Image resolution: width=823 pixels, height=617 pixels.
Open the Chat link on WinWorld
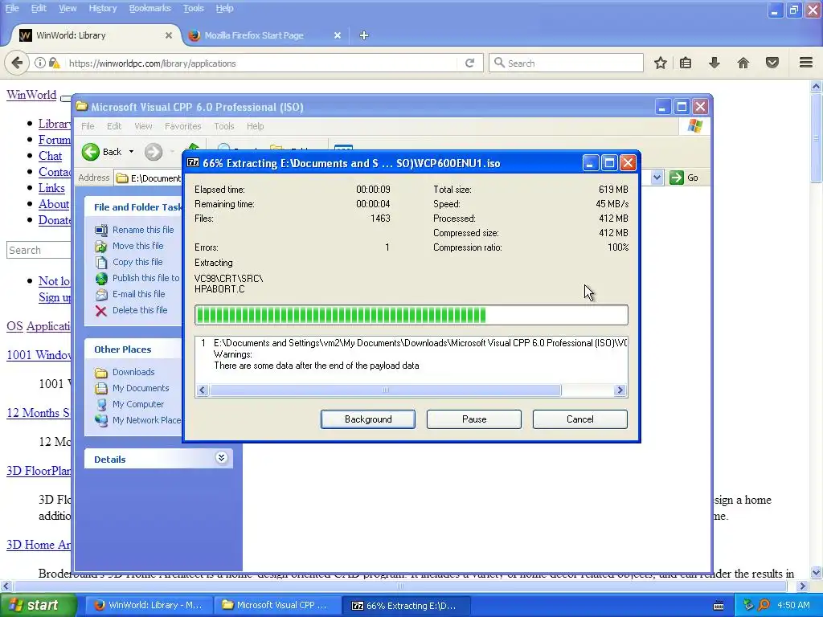click(50, 156)
